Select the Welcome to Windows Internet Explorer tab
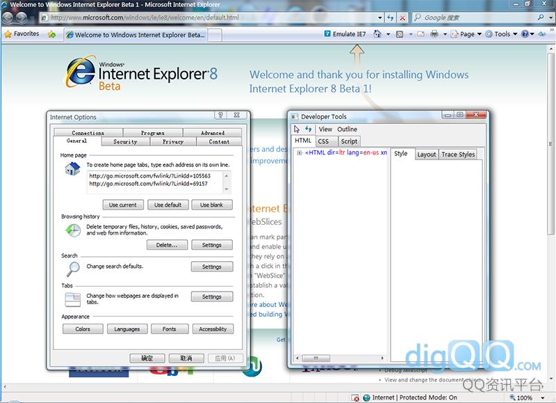The image size is (556, 403). click(x=136, y=35)
